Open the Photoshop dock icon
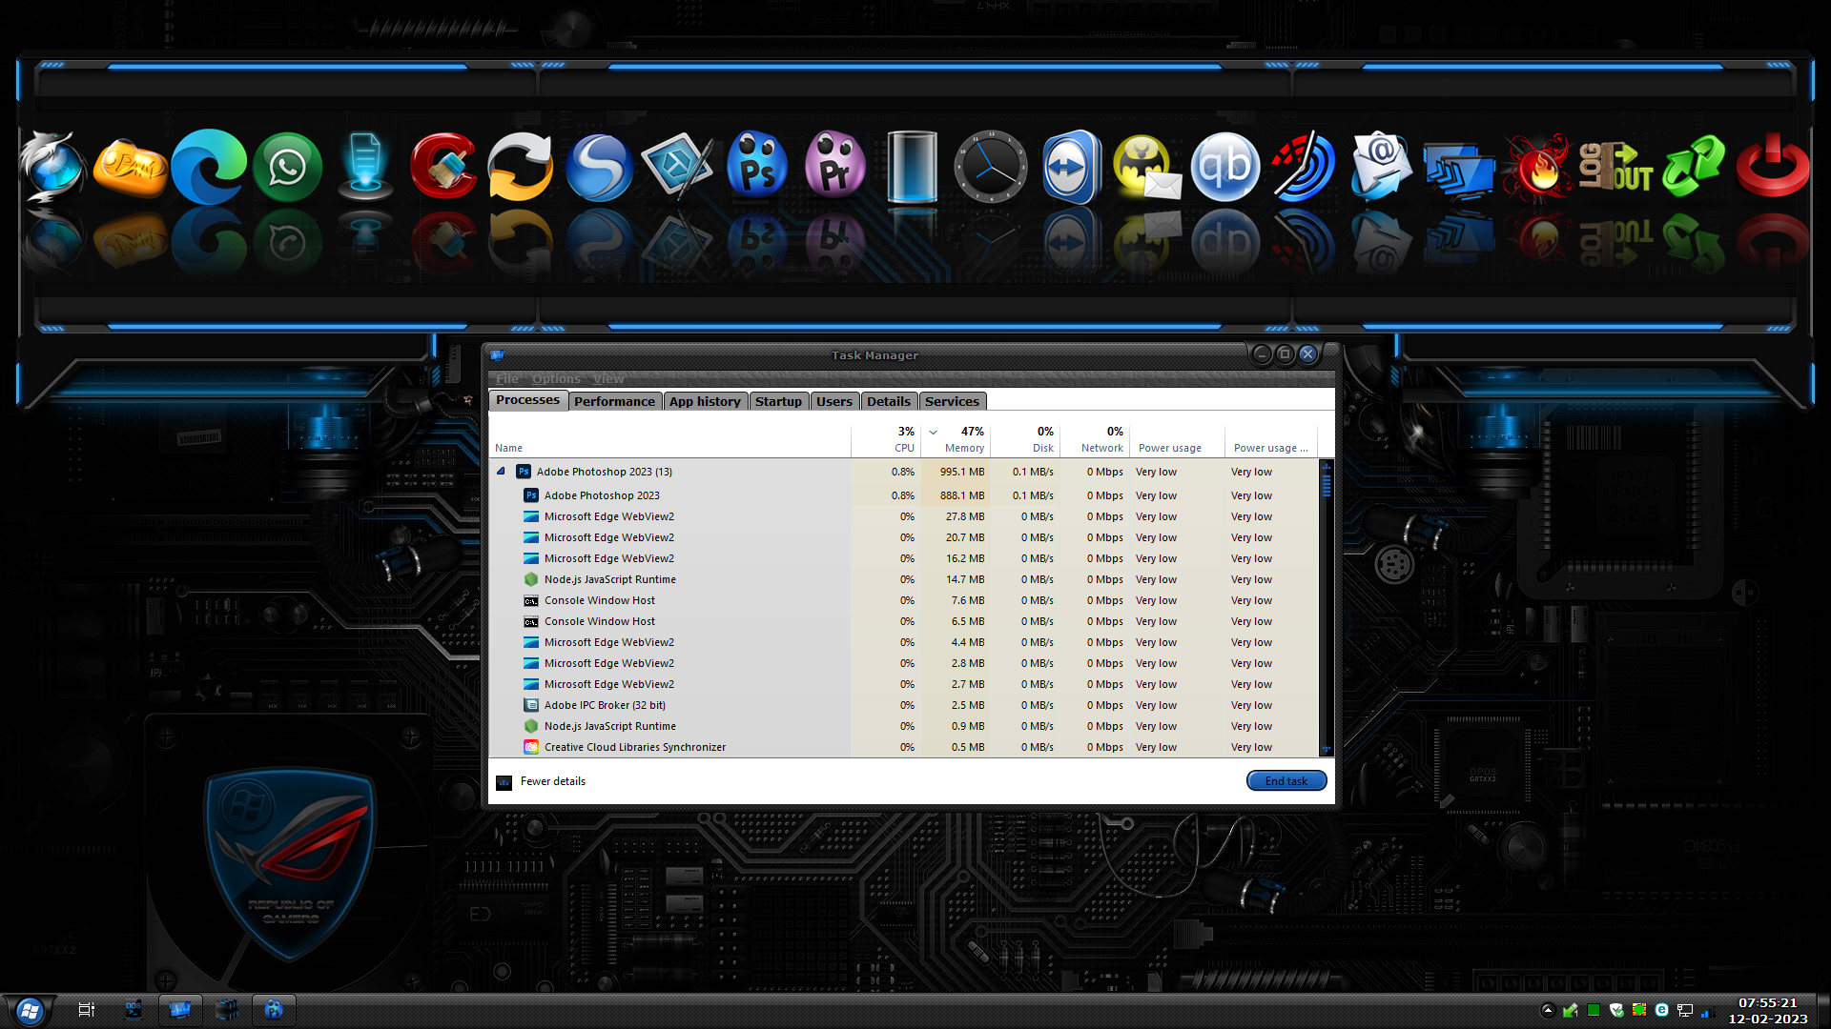The image size is (1831, 1029). [757, 166]
